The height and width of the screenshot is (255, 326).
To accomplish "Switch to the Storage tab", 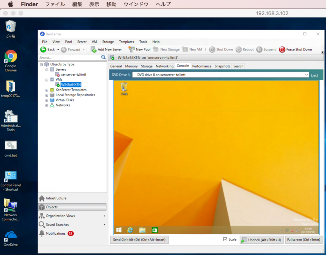I will (x=146, y=66).
